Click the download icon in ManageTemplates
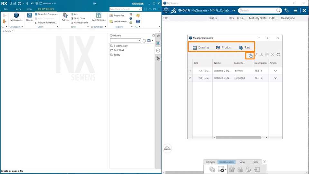Image resolution: width=309 pixels, height=174 pixels. click(x=261, y=55)
